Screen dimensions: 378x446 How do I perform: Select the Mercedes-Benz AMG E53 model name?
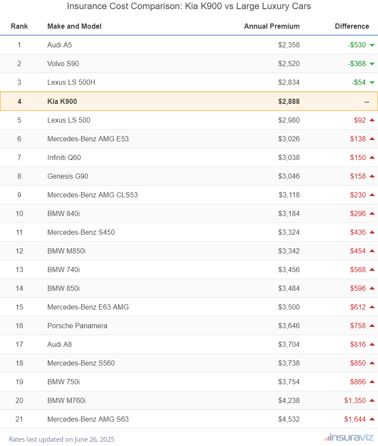88,139
